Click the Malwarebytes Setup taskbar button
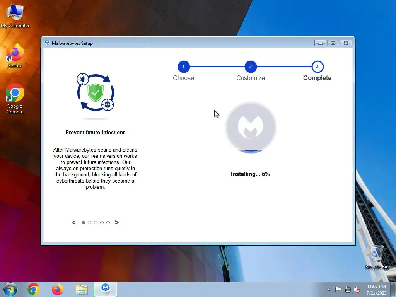Image resolution: width=396 pixels, height=297 pixels. click(x=106, y=289)
